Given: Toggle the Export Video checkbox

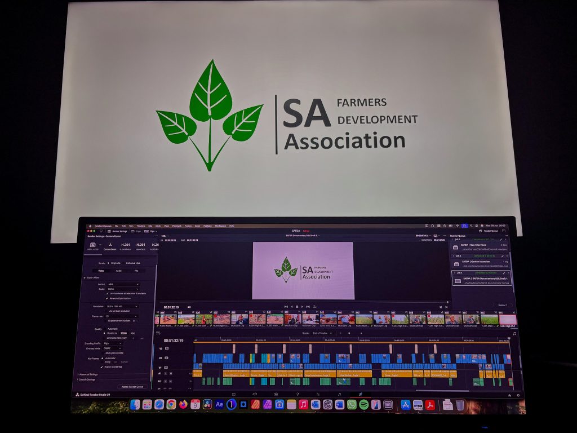Looking at the screenshot, I should coord(85,277).
